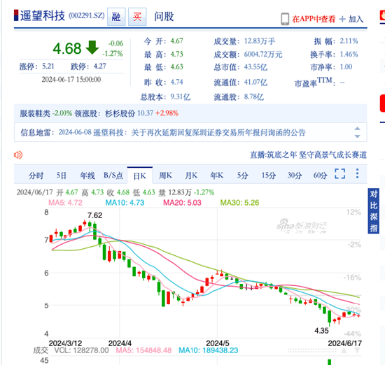Click the 成交量 12.83万手 value

coord(260,41)
